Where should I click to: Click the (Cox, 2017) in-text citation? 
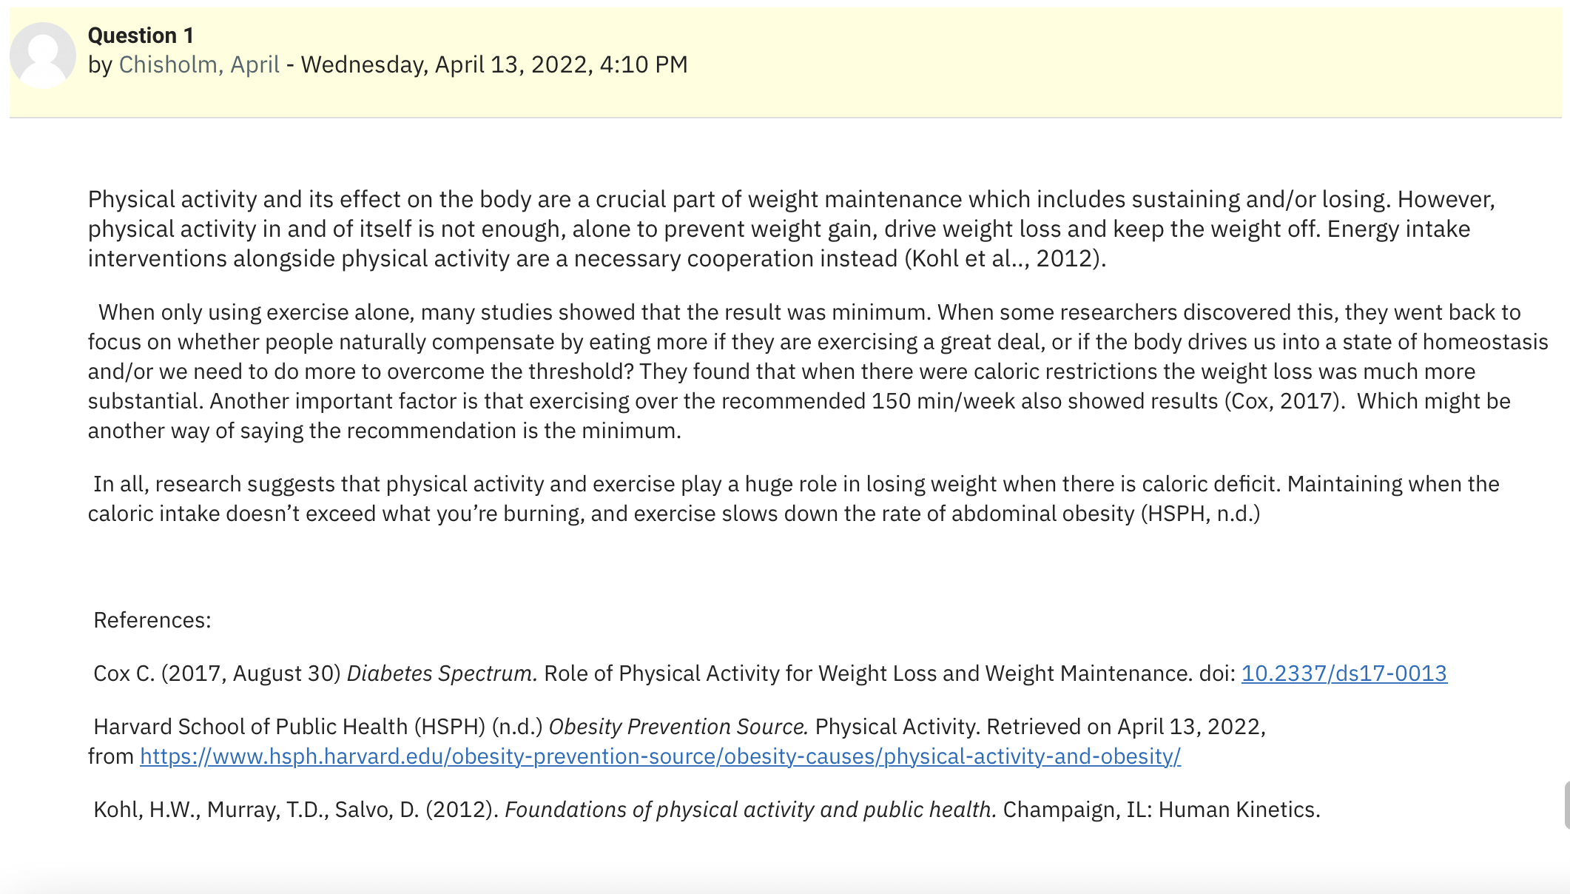1281,401
